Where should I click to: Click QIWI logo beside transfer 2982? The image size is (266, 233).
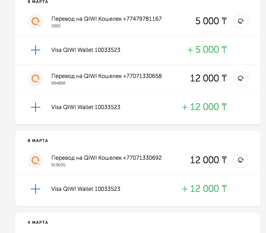point(36,21)
